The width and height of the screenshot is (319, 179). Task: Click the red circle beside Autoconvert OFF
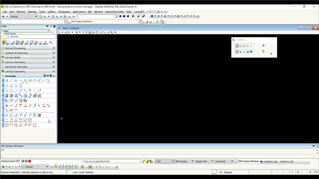[x=30, y=161]
